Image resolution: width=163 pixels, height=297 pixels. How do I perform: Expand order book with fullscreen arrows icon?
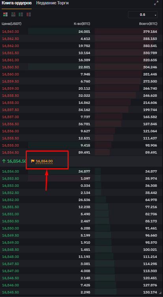(x=156, y=3)
